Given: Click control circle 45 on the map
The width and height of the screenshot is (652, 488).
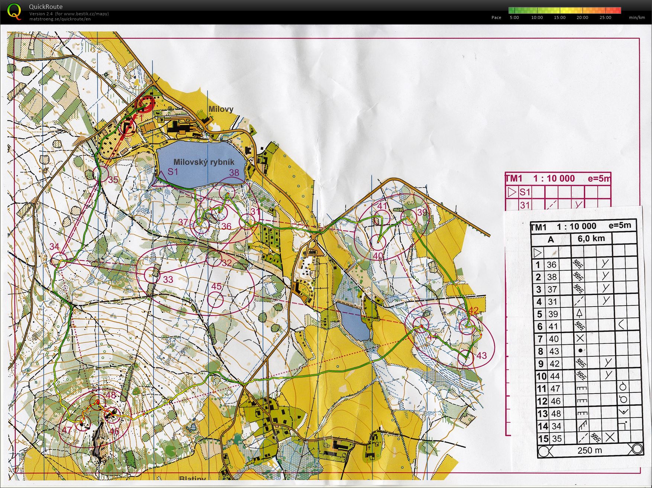Looking at the screenshot, I should pos(216,299).
